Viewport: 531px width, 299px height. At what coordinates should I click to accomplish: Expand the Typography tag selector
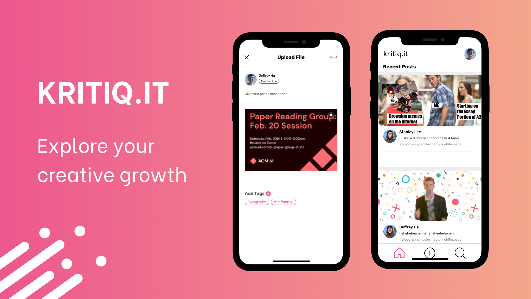[x=257, y=202]
